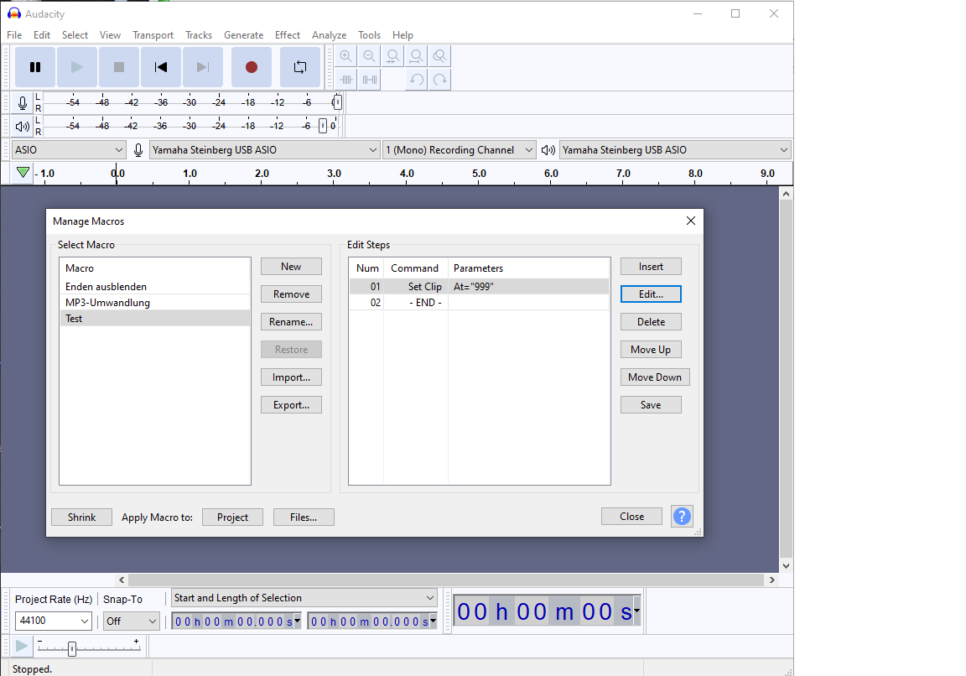Open the Analyze menu
The width and height of the screenshot is (966, 676).
tap(329, 35)
